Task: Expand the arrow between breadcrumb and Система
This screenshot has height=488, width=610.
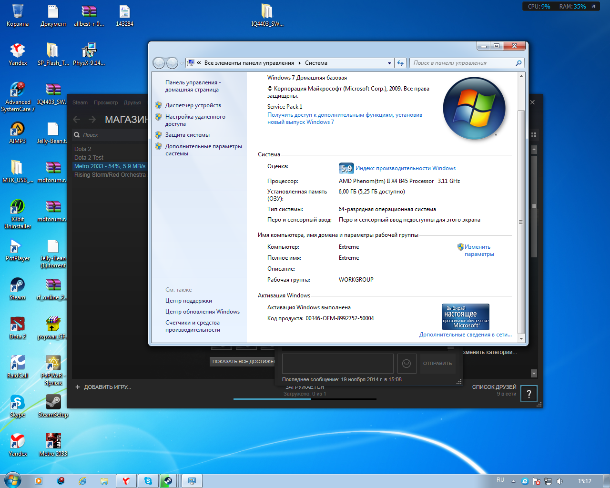Action: click(x=300, y=63)
